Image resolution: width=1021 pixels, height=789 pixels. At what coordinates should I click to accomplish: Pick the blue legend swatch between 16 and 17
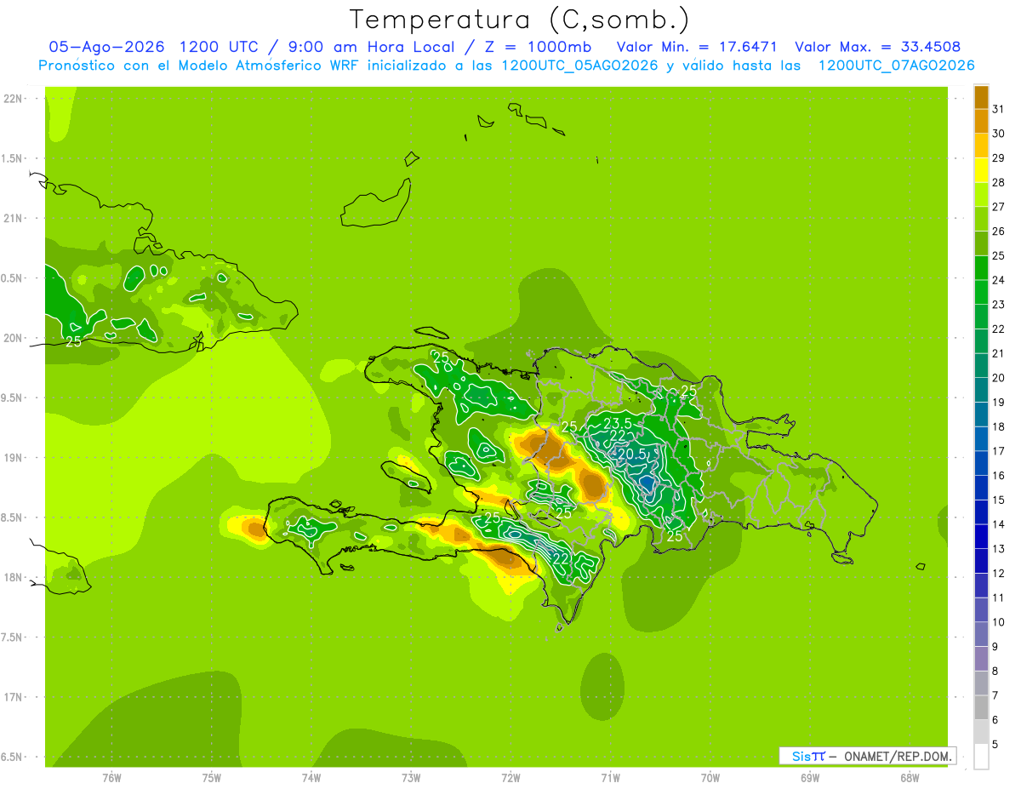[x=981, y=463]
